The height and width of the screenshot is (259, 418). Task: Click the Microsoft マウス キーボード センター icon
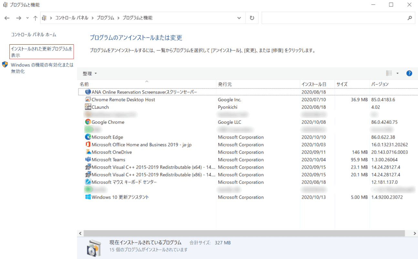point(88,182)
